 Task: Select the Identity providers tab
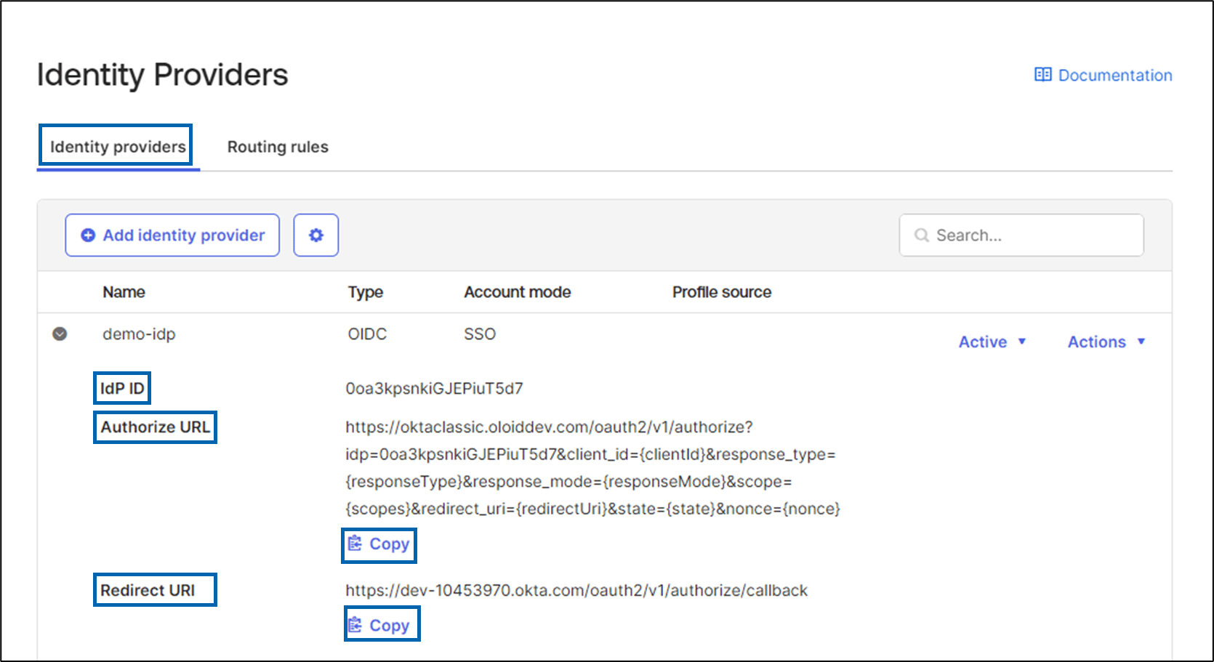(x=118, y=147)
